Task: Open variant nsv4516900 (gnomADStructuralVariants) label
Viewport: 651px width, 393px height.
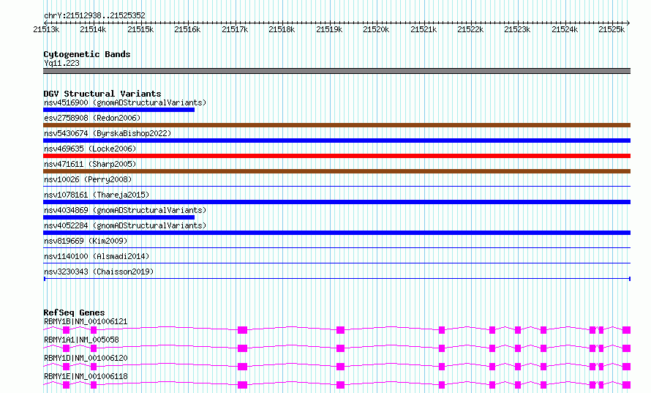Action: pos(125,102)
